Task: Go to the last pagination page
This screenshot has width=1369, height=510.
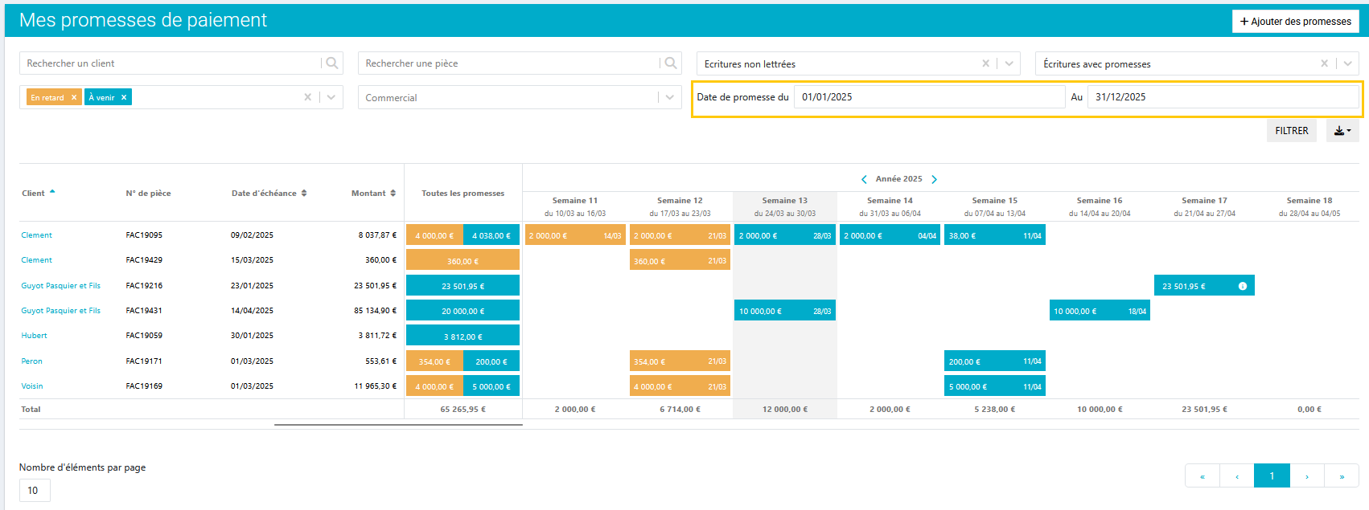Action: tap(1341, 476)
